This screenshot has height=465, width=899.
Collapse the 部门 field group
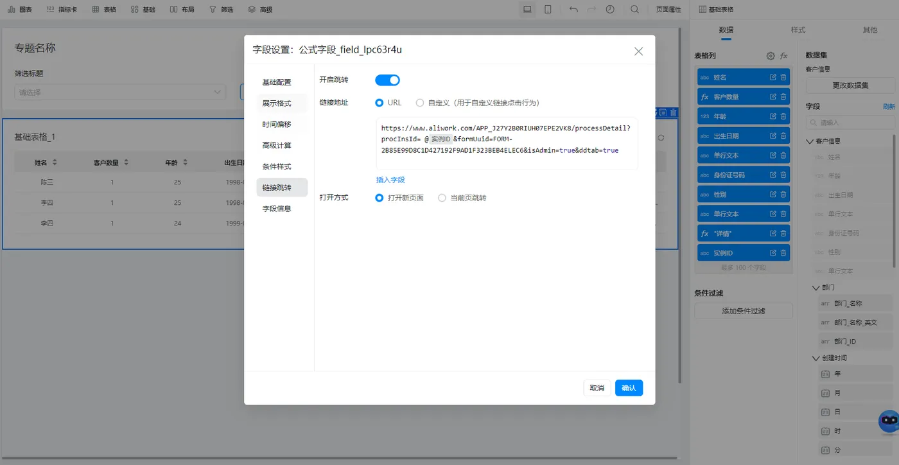tap(816, 288)
